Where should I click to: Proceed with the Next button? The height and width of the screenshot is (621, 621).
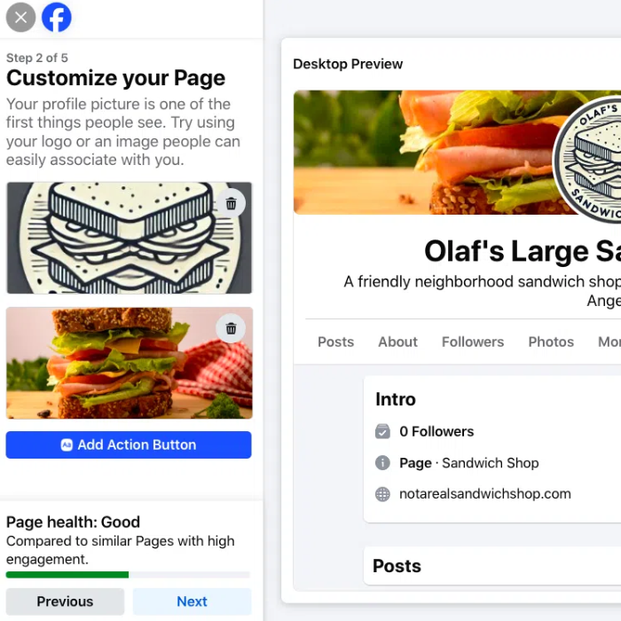click(x=193, y=601)
